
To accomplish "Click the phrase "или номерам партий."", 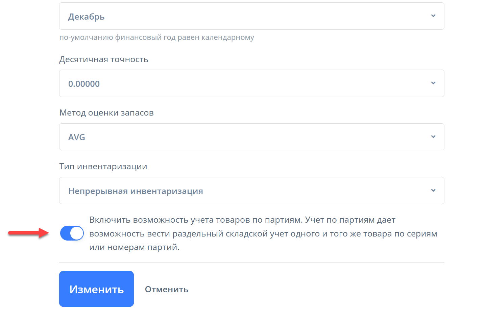I will pos(134,247).
